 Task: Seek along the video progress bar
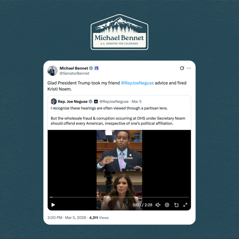(x=119, y=197)
